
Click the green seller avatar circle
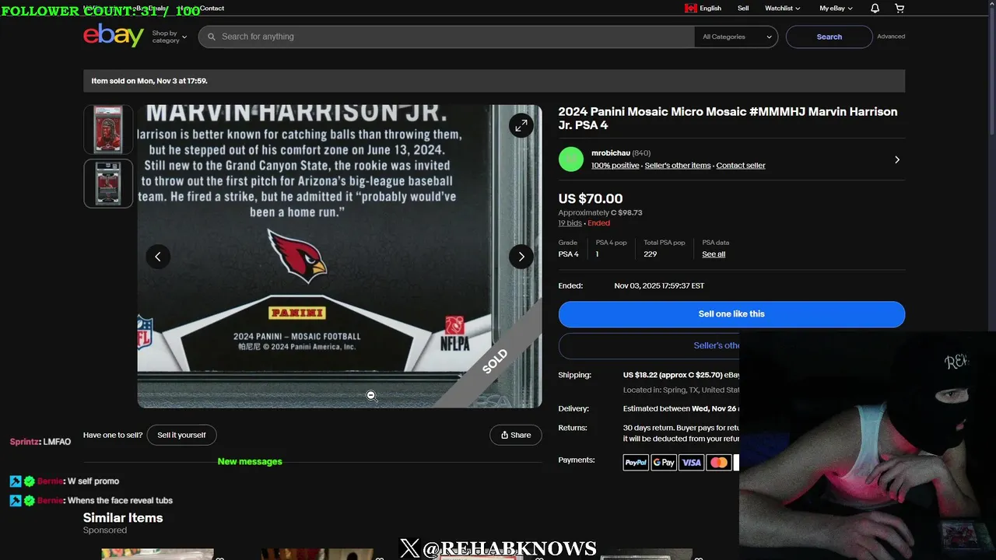click(571, 159)
